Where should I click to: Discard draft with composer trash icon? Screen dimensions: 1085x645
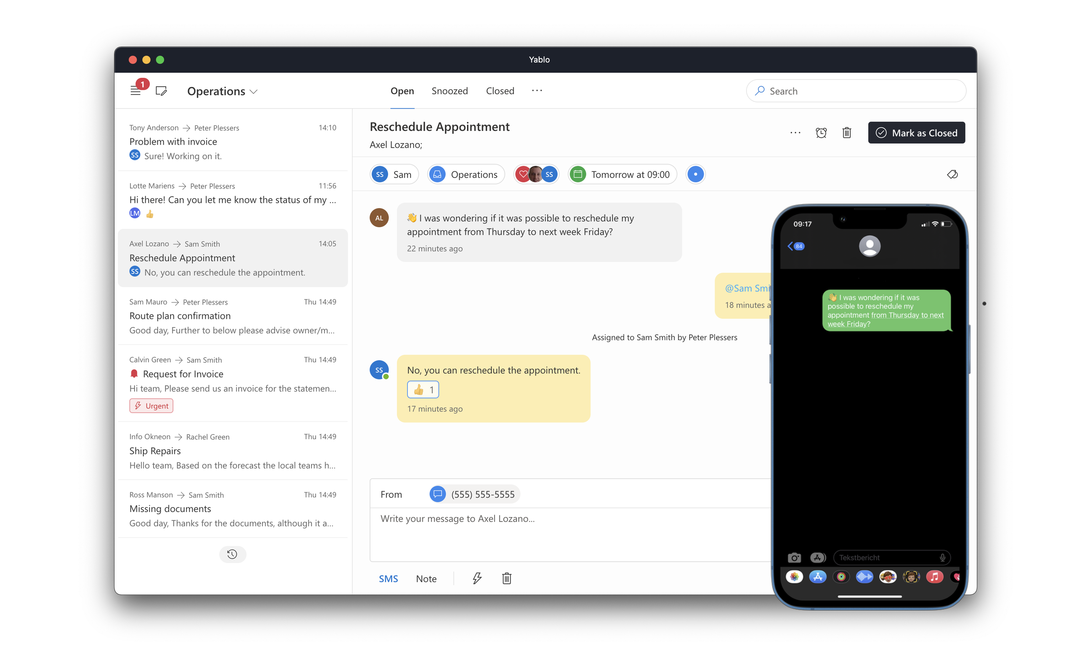(x=506, y=579)
